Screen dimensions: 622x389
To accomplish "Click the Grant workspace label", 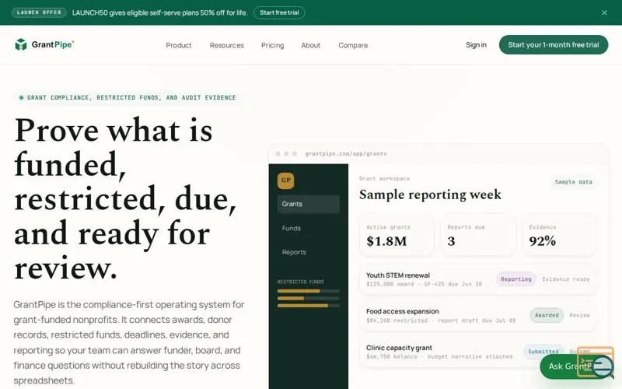I will point(384,179).
